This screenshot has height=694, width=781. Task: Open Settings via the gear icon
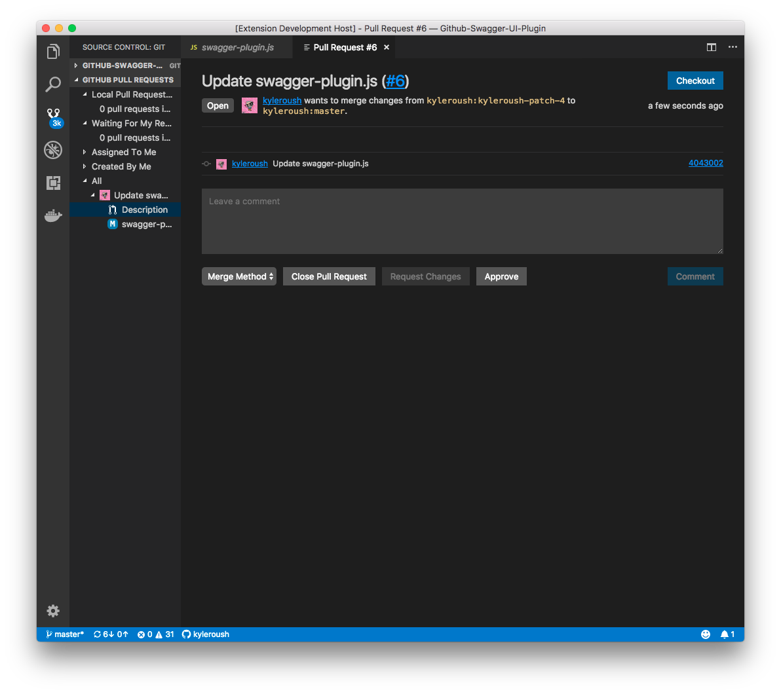coord(53,611)
